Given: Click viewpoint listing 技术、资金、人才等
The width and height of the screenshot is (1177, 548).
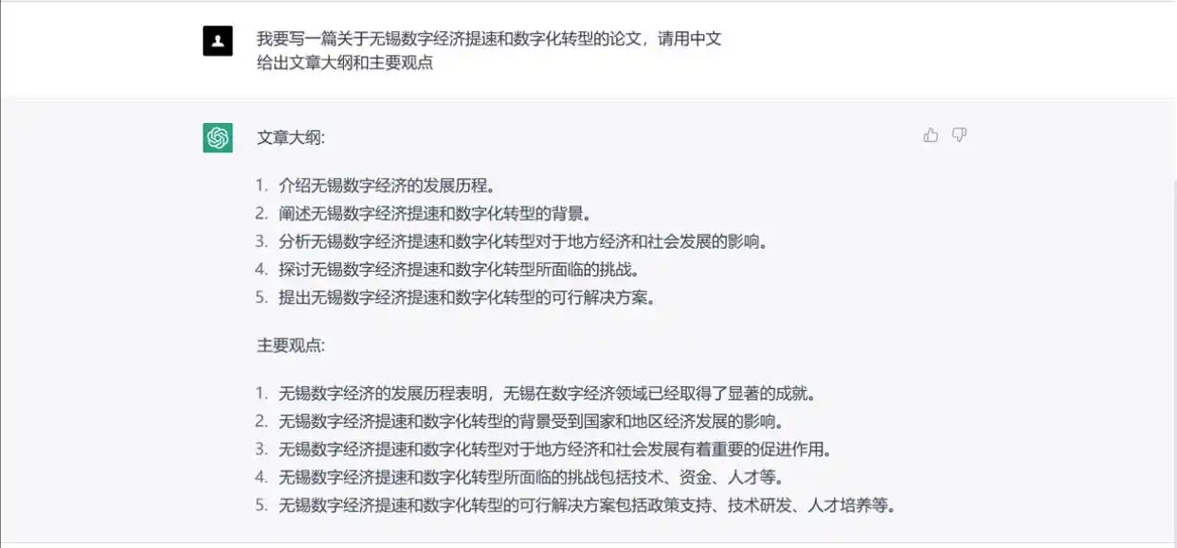Looking at the screenshot, I should pos(533,477).
